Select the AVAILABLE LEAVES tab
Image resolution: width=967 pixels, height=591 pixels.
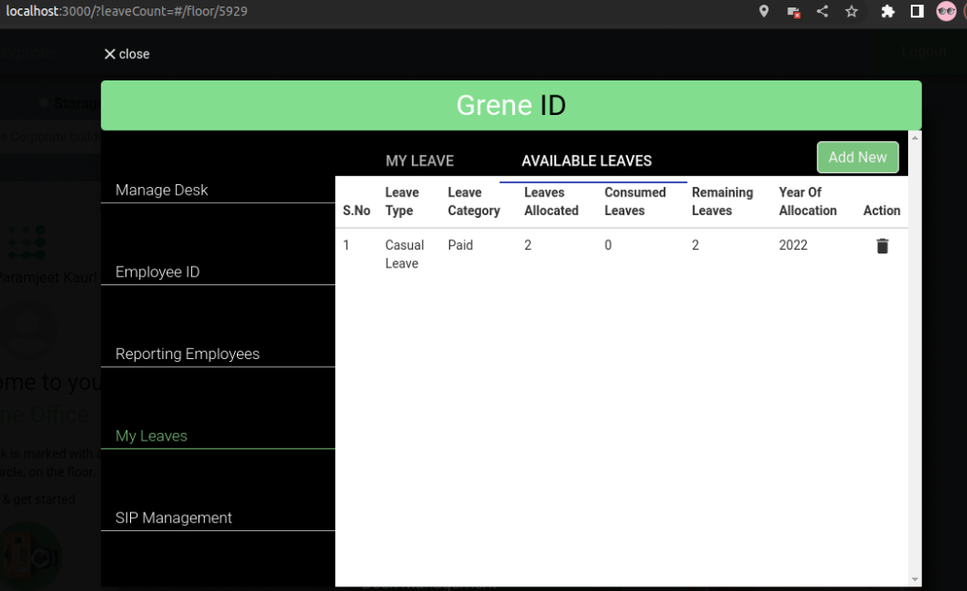click(587, 161)
